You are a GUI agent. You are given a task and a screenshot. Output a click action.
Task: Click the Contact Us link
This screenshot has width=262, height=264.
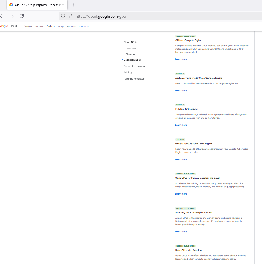(84, 27)
